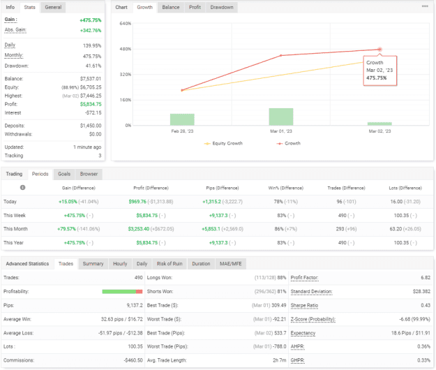Screen dimensions: 436x370
Task: Click the Abs. Gain label
Action: (x=15, y=30)
